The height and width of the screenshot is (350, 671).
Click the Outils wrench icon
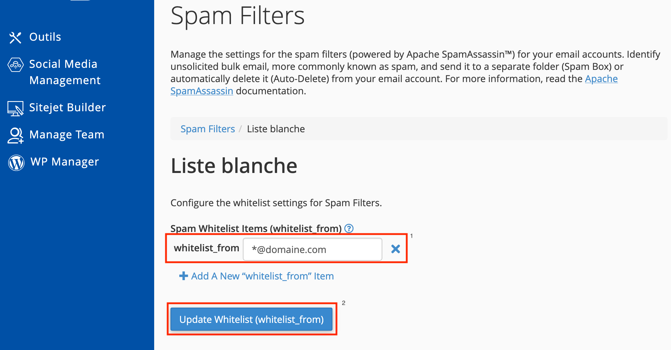(x=15, y=37)
